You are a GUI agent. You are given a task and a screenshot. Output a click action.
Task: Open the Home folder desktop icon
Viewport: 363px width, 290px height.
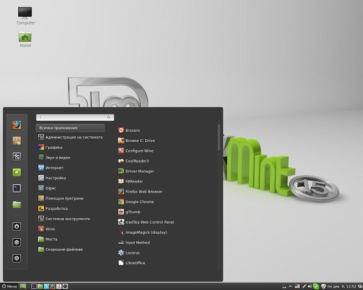click(x=25, y=39)
